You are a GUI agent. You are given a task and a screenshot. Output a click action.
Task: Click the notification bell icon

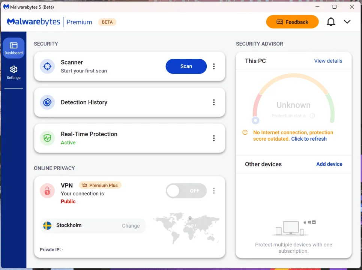(x=331, y=22)
